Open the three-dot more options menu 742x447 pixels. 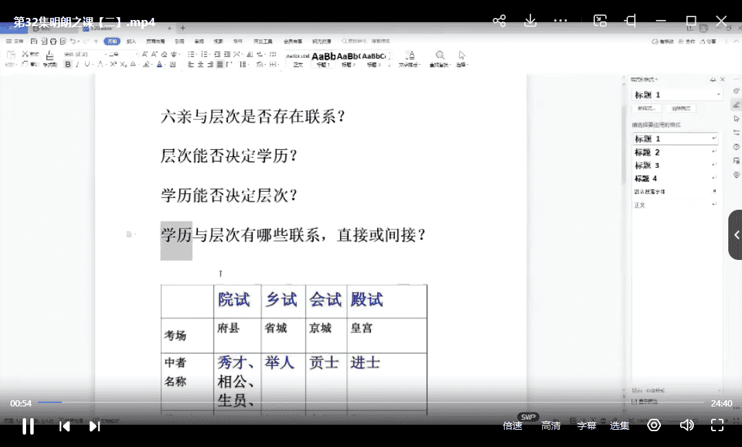click(x=561, y=21)
